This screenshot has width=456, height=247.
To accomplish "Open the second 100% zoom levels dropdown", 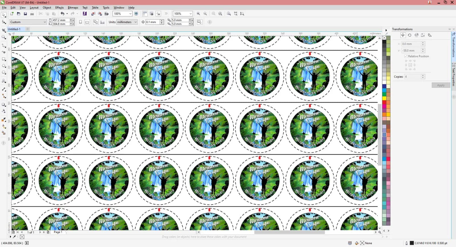I will (190, 14).
